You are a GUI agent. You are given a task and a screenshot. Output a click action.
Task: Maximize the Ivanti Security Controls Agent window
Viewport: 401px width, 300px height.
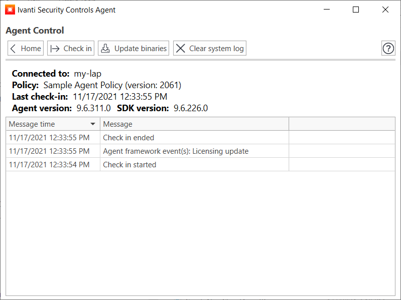pos(356,10)
